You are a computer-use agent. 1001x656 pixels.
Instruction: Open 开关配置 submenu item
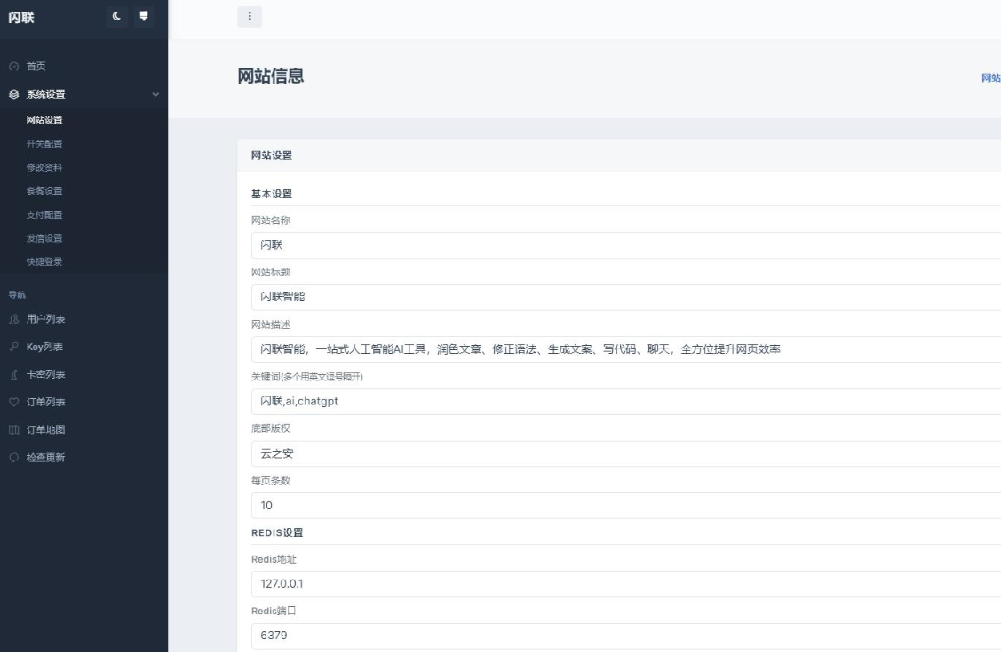pyautogui.click(x=44, y=144)
